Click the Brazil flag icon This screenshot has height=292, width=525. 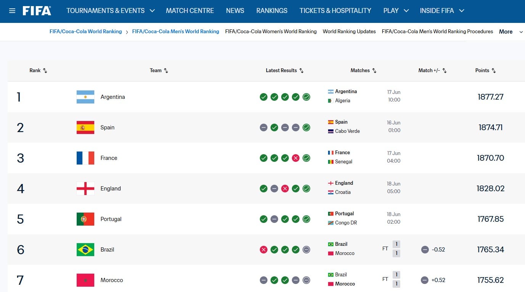pyautogui.click(x=85, y=250)
